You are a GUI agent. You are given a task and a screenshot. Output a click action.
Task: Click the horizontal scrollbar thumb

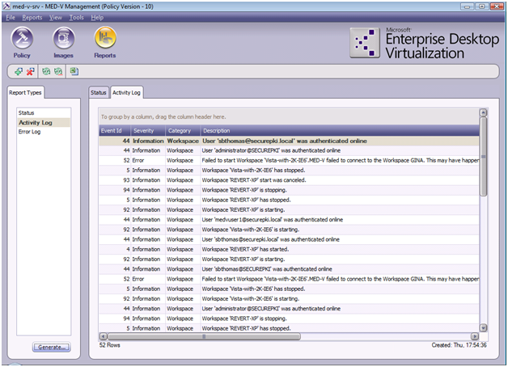204,336
